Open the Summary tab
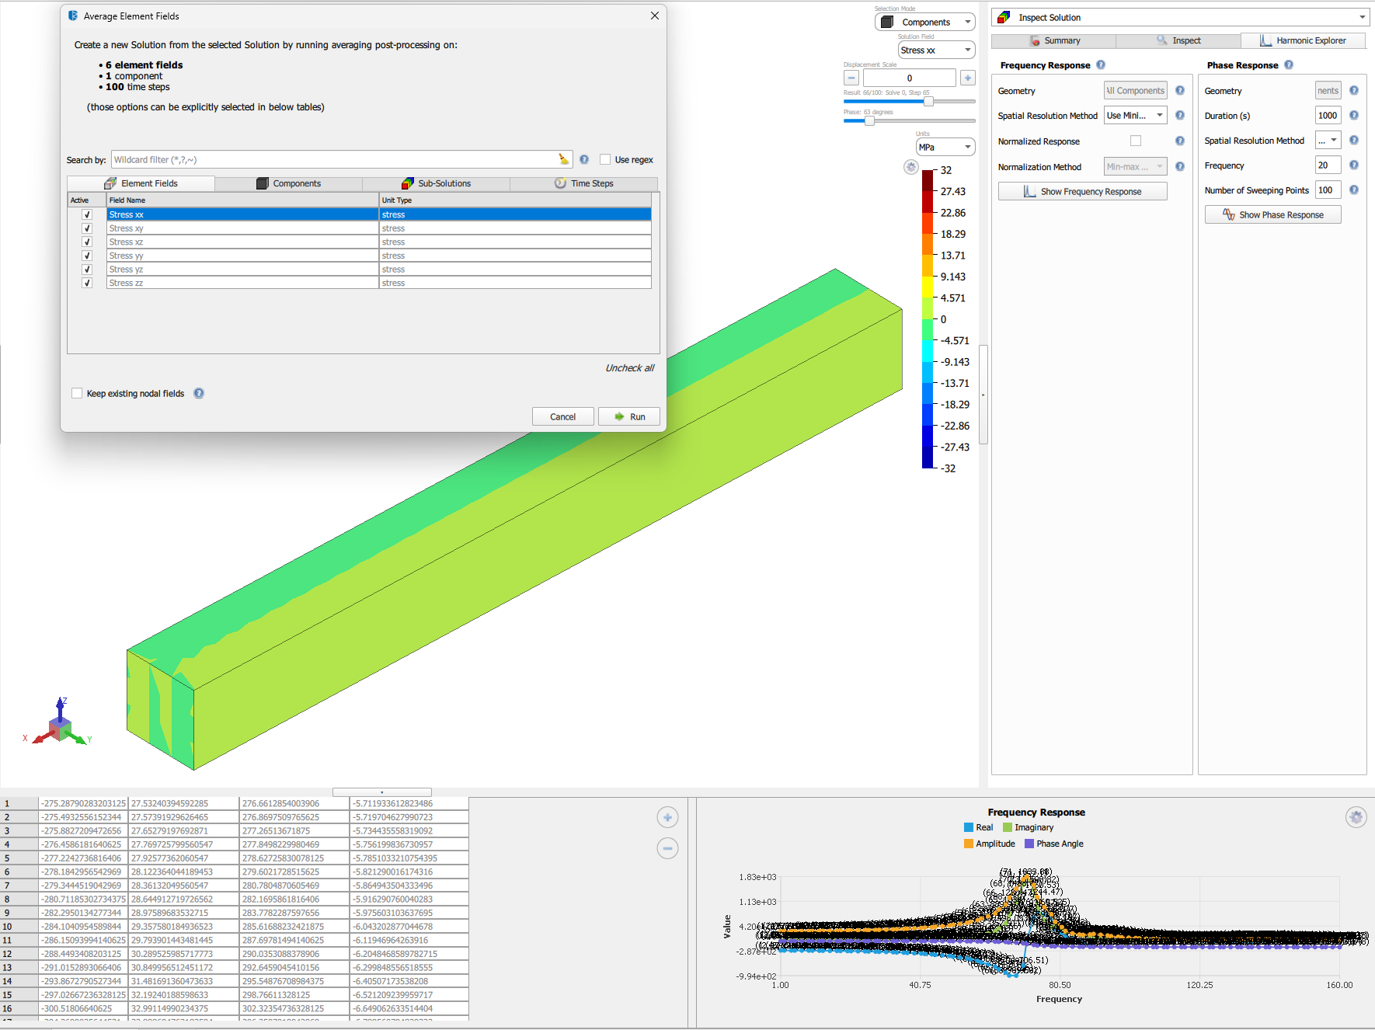The image size is (1375, 1030). [1054, 40]
